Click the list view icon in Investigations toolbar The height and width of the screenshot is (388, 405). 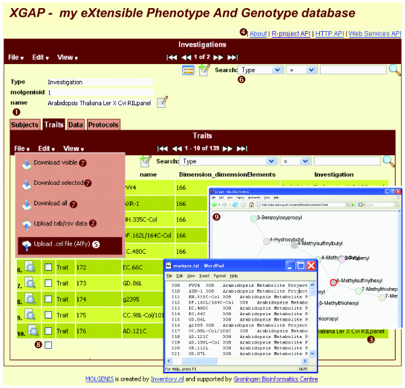[188, 70]
